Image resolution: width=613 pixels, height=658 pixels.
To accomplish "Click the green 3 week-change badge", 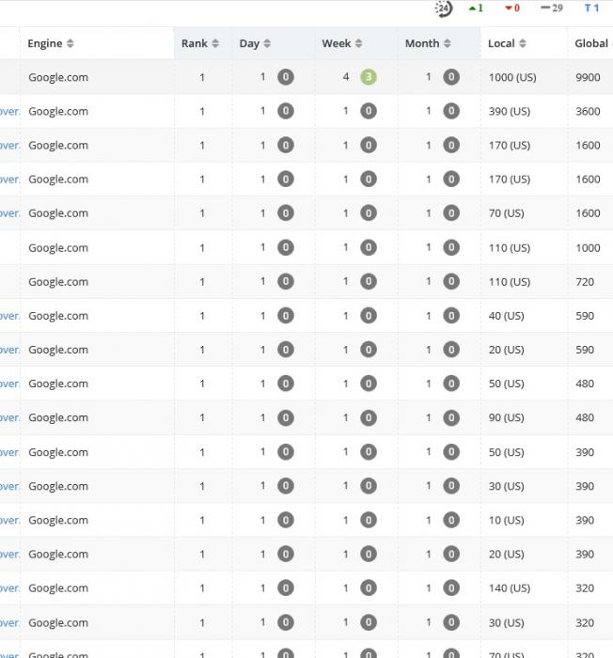I will point(369,77).
